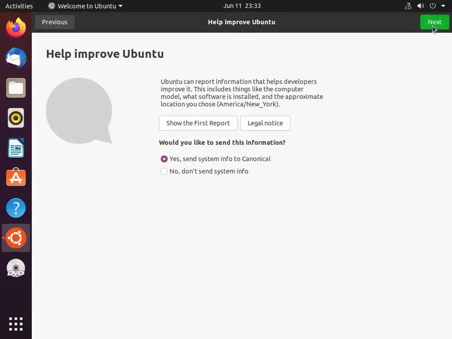Select No, don't send system info
452x339 pixels.
pos(204,171)
